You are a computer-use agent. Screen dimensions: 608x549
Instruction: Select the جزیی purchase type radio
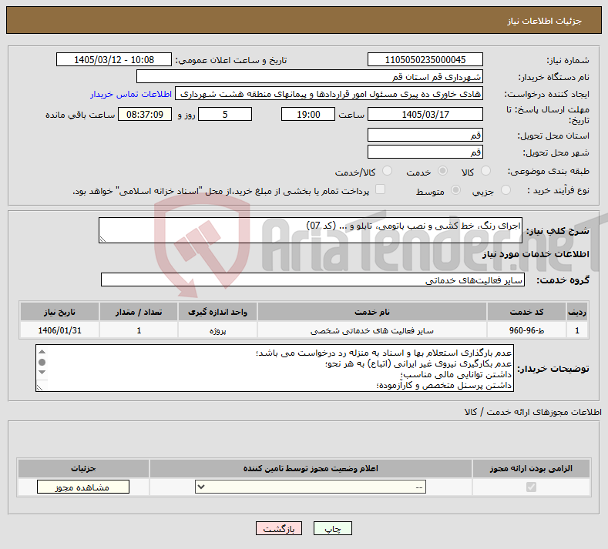coord(506,190)
